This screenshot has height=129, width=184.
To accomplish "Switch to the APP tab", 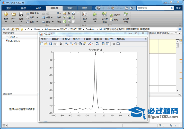I will [38, 8].
